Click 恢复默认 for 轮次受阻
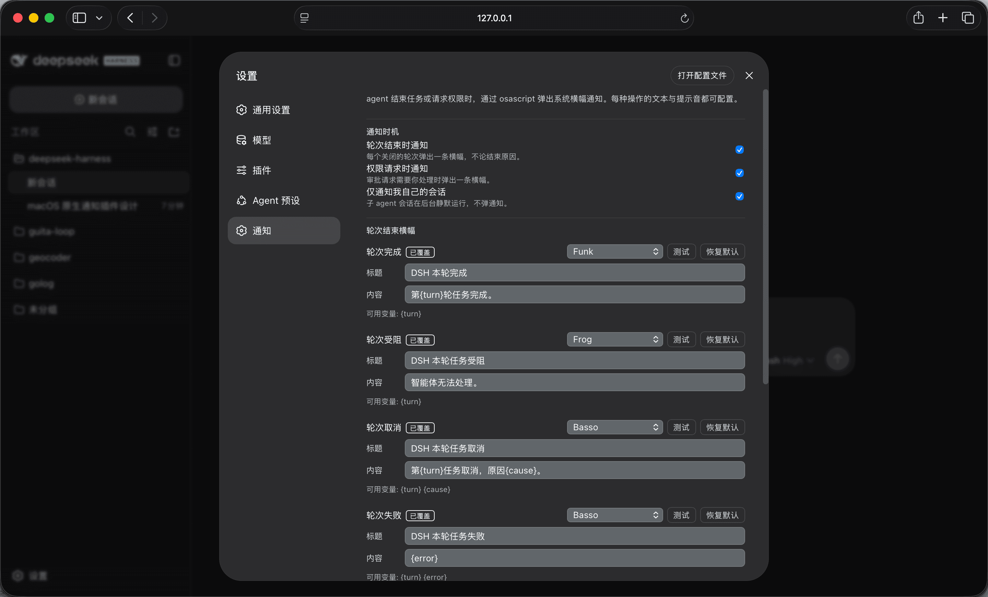Screen dimensions: 988x597 coord(722,339)
